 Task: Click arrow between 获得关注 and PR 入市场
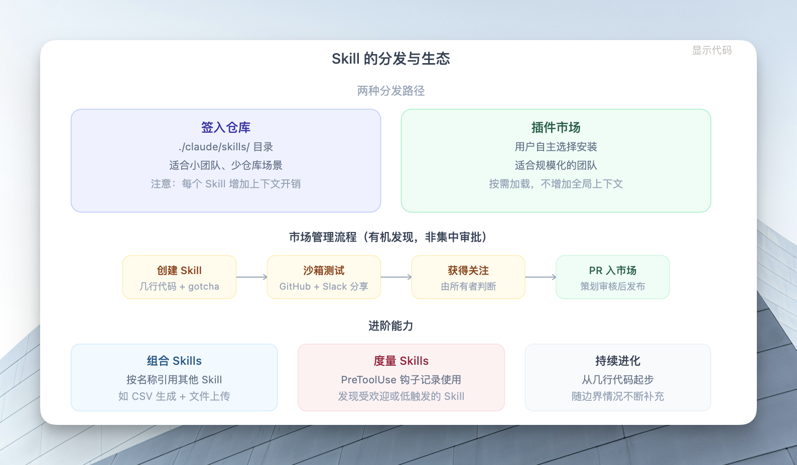click(x=541, y=277)
